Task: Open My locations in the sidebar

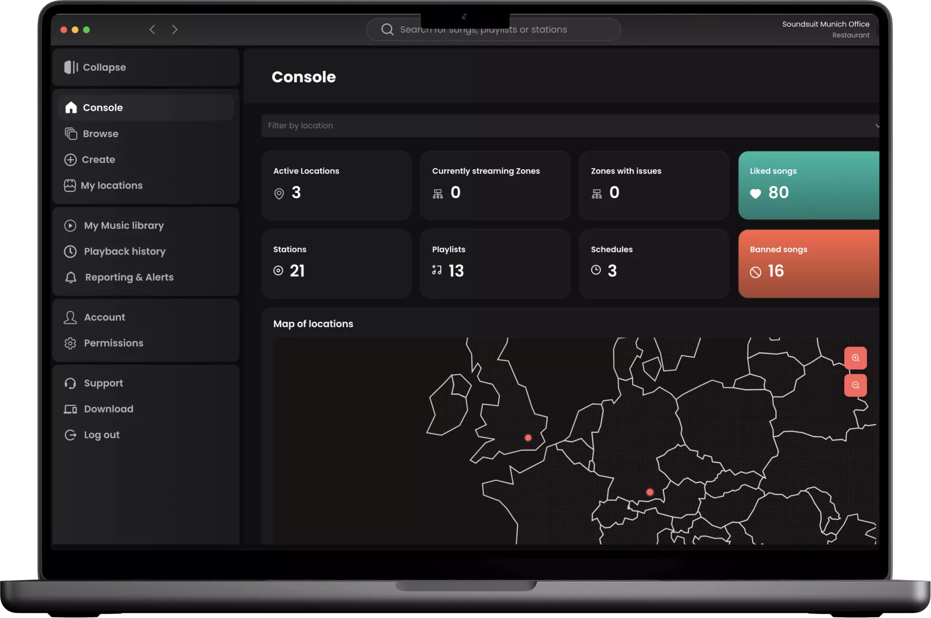Action: [111, 185]
